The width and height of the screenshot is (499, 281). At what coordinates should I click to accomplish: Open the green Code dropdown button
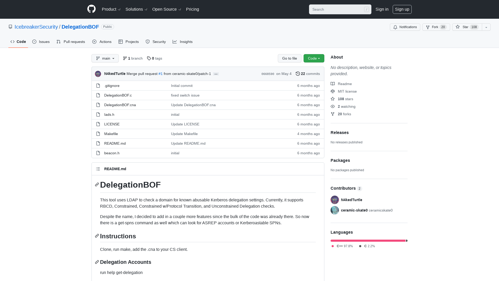pyautogui.click(x=314, y=58)
